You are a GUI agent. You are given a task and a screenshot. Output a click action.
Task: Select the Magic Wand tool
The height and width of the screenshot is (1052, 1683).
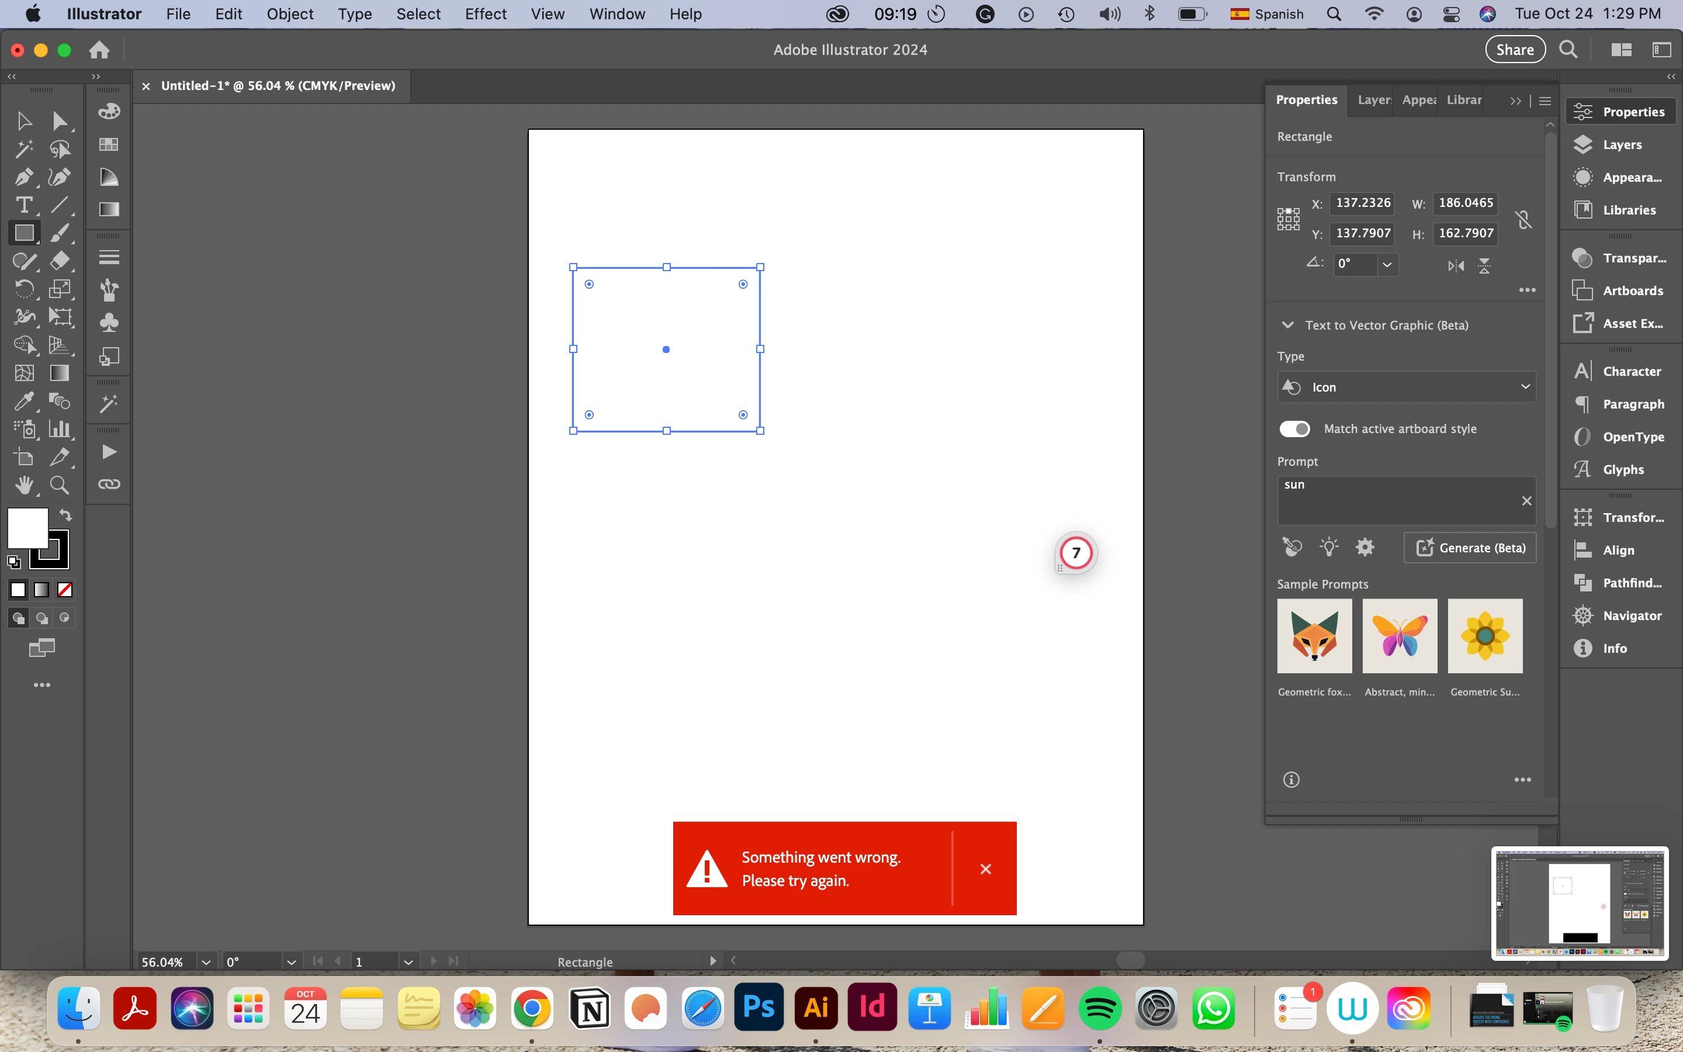tap(23, 149)
